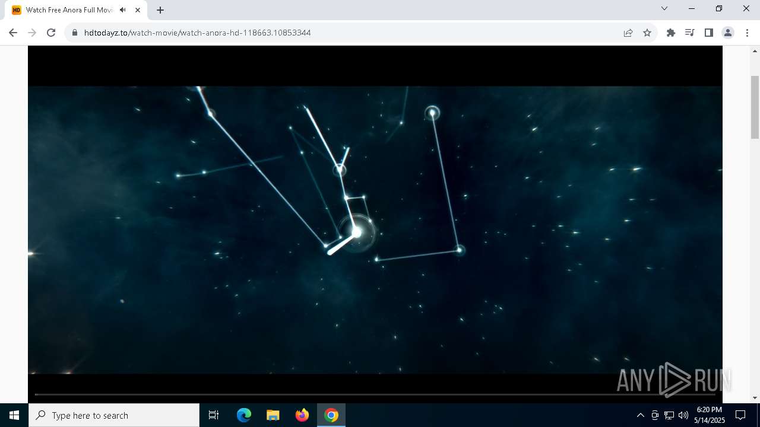Screen dimensions: 760x427
Task: Launch Firefox from the taskbar
Action: coord(302,415)
